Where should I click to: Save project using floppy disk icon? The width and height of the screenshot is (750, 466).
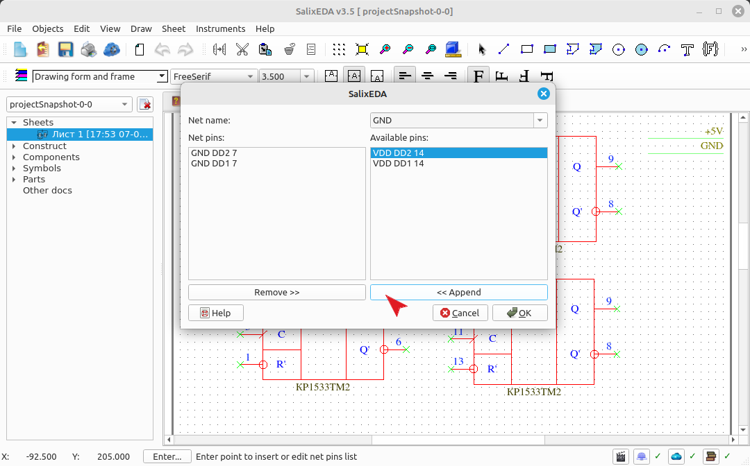65,49
